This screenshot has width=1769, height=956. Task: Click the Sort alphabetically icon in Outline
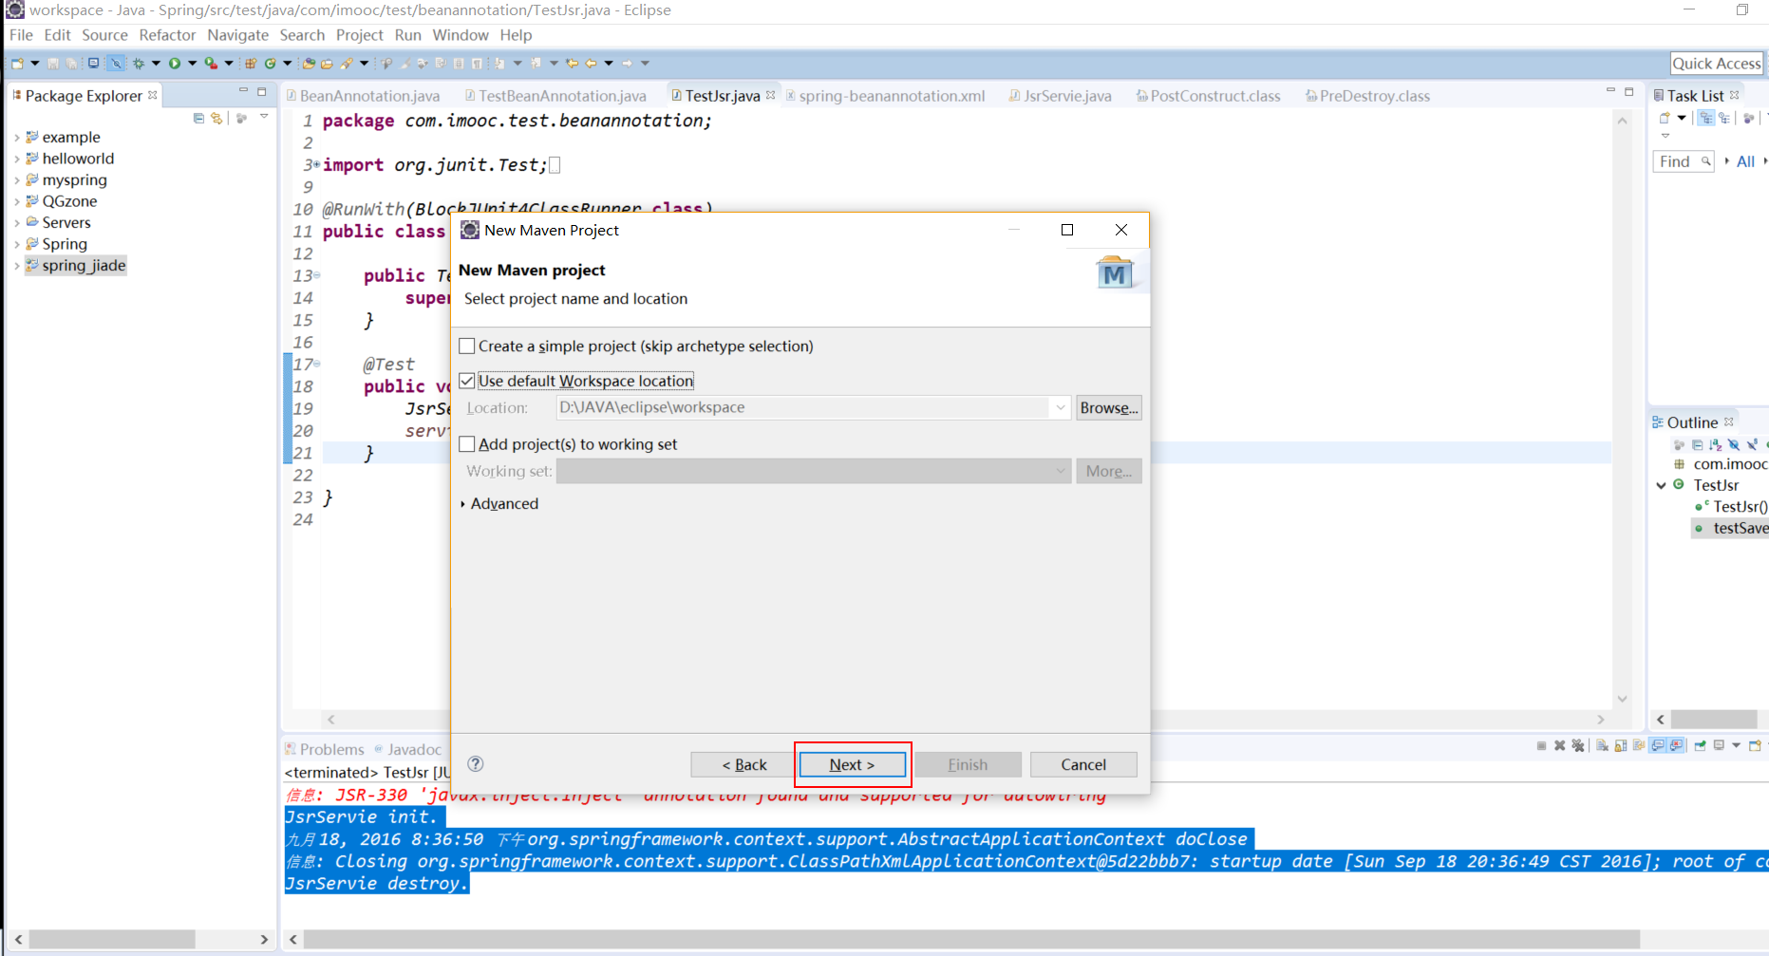pyautogui.click(x=1715, y=444)
